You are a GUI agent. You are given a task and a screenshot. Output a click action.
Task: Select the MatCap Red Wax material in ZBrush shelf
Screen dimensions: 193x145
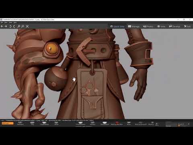coord(117,123)
